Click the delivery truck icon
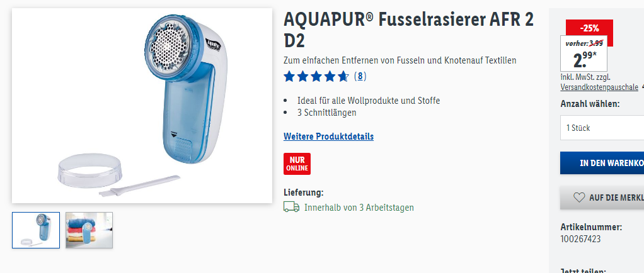Viewport: 644px width, 273px height. (291, 207)
